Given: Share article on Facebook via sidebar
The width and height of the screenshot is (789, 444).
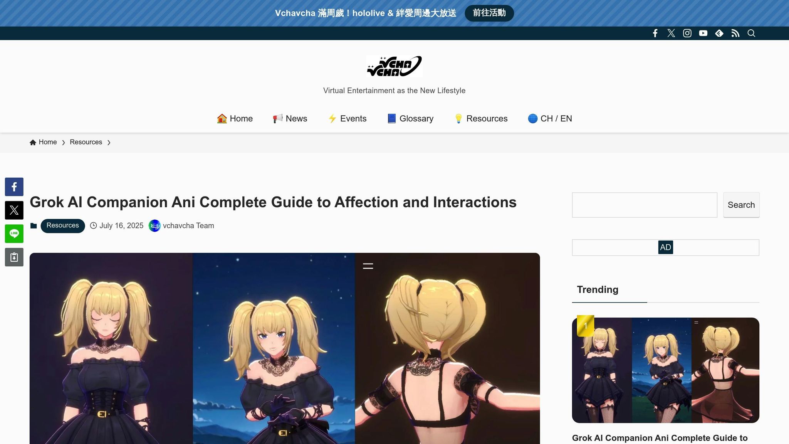Looking at the screenshot, I should pyautogui.click(x=14, y=187).
